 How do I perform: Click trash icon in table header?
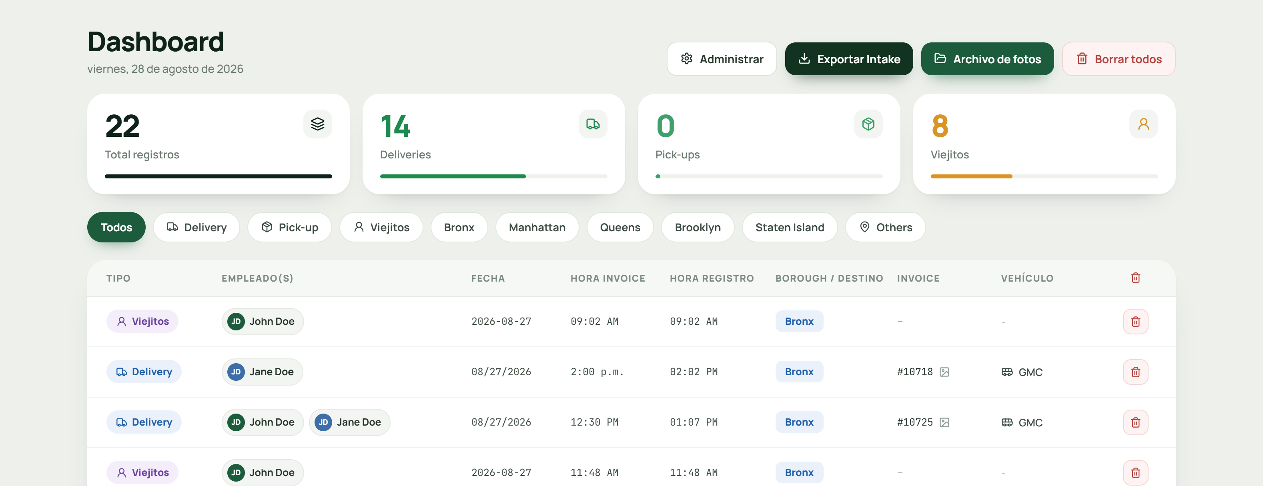point(1135,278)
